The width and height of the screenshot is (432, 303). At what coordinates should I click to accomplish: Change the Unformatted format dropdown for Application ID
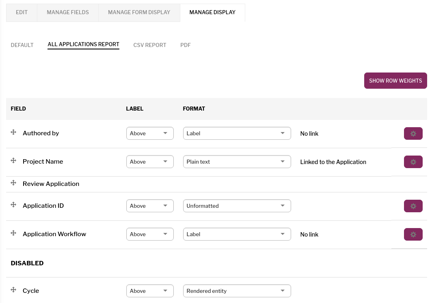237,206
